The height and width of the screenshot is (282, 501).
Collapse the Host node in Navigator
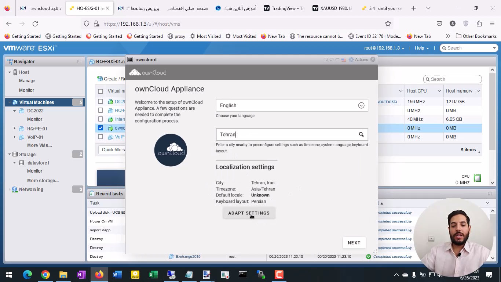click(10, 72)
